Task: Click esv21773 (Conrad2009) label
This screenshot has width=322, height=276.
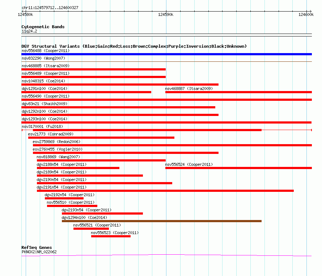Action: (x=51, y=134)
